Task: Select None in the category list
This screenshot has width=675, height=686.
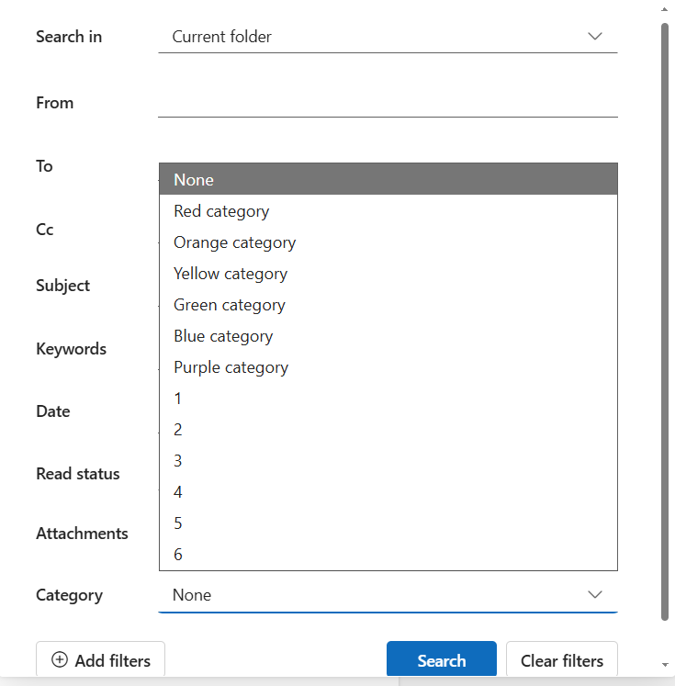Action: point(388,179)
